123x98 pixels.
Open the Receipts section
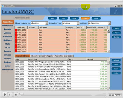pyautogui.click(x=8, y=59)
